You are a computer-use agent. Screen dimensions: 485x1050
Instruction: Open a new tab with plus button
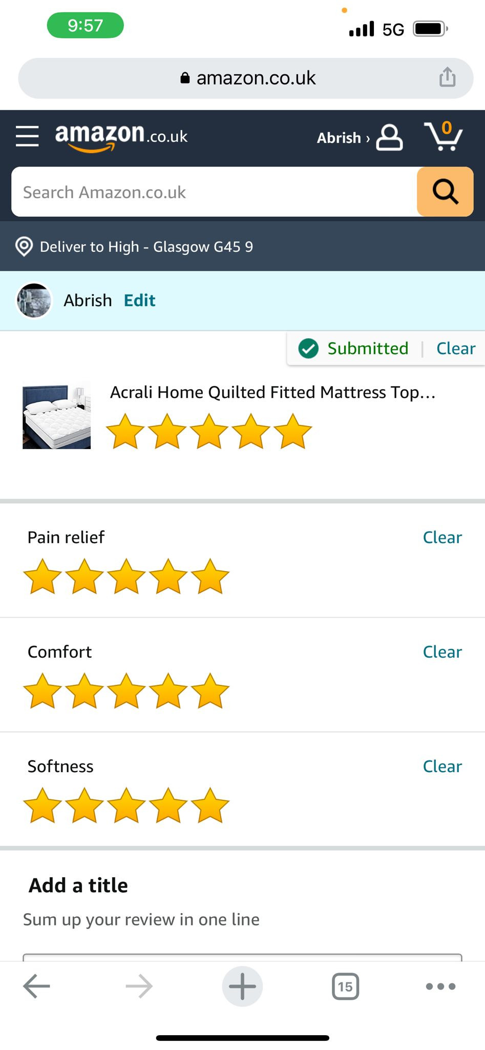pos(242,986)
